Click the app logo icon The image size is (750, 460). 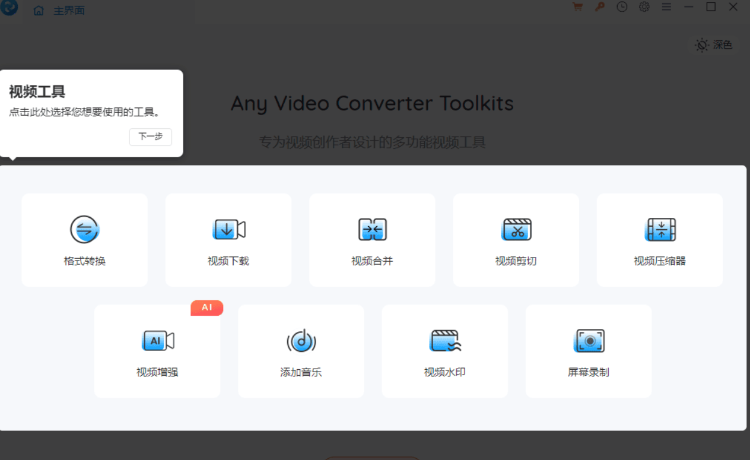pyautogui.click(x=9, y=7)
